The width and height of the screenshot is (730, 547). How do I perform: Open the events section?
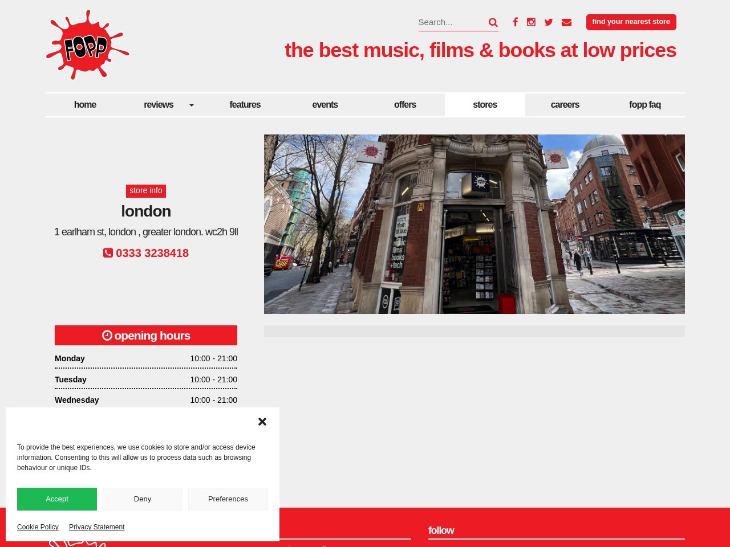[325, 105]
